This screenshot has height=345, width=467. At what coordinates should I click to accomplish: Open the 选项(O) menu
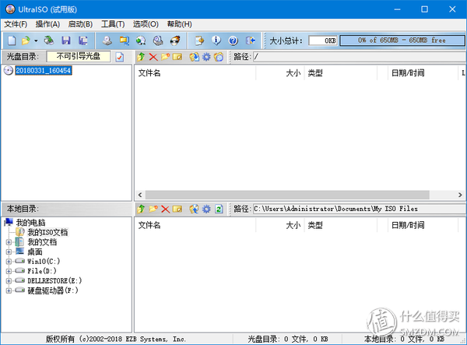click(146, 24)
